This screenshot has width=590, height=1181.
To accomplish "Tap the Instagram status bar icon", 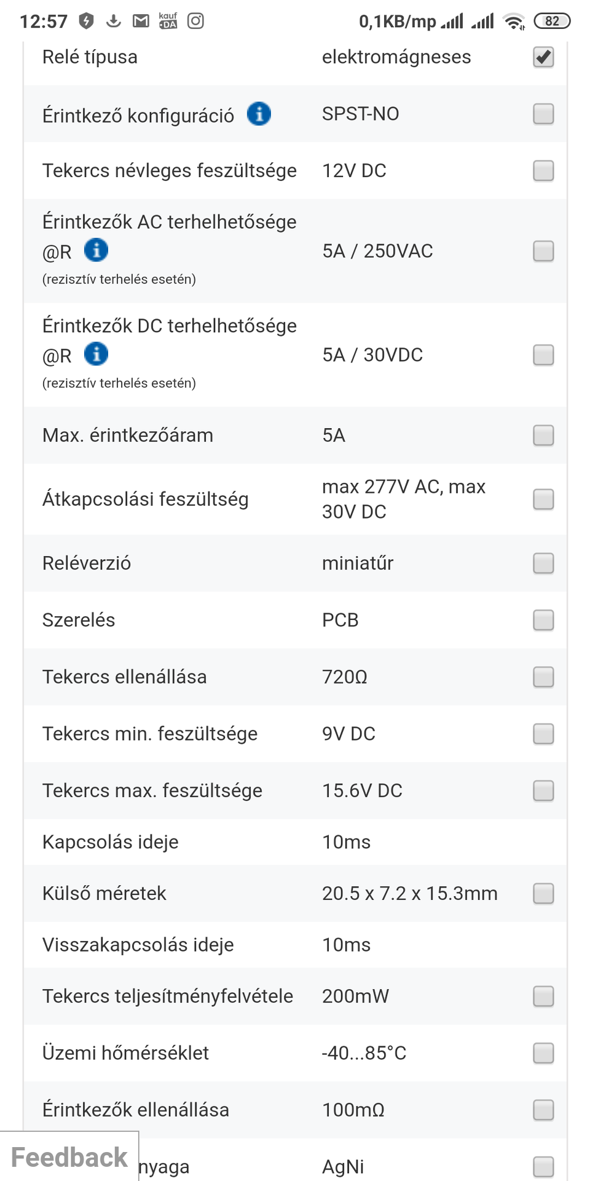I will click(195, 21).
